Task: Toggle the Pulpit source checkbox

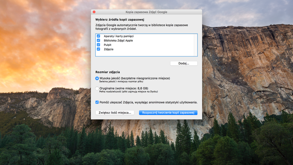Action: pos(99,45)
